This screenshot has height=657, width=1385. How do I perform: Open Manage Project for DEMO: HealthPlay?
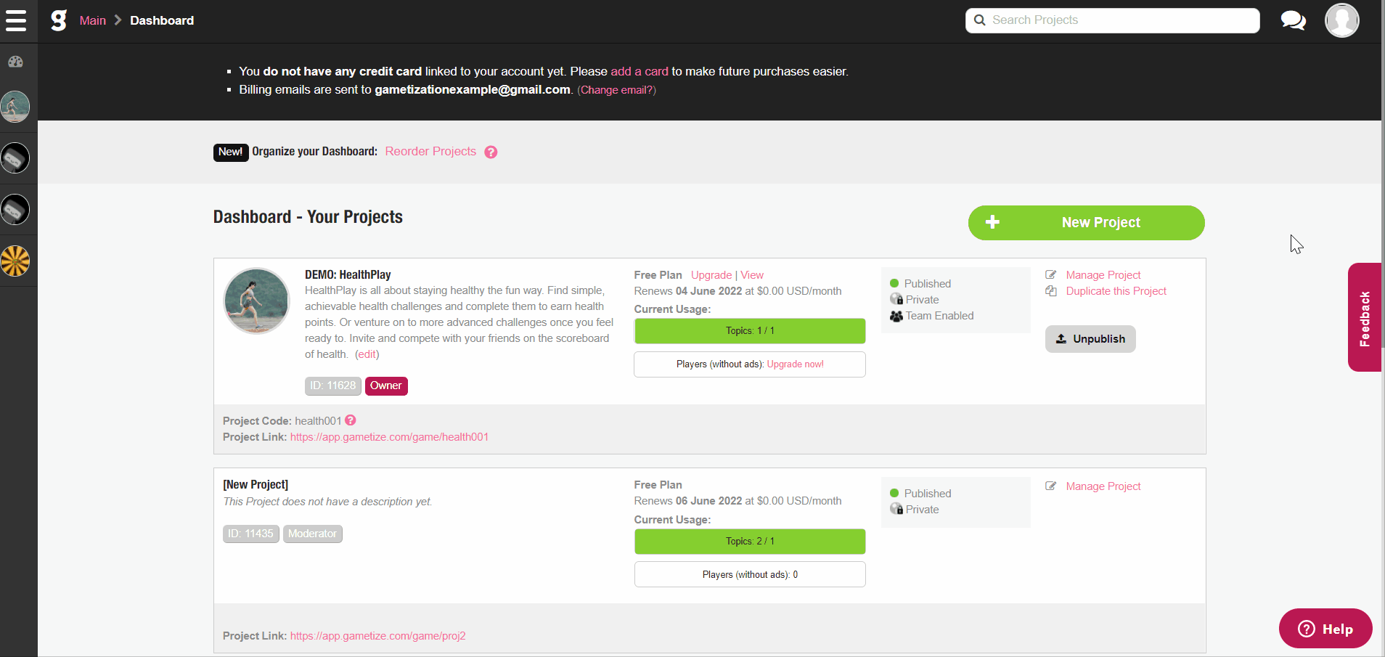pos(1103,275)
